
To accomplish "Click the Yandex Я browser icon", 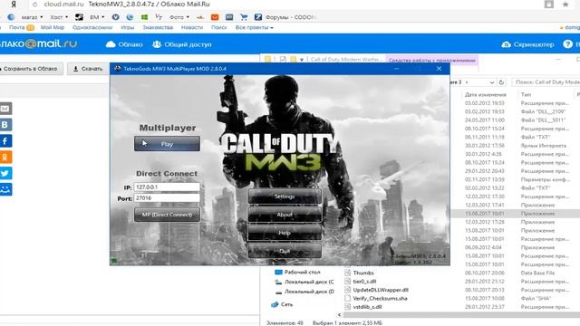I will tap(14, 5).
